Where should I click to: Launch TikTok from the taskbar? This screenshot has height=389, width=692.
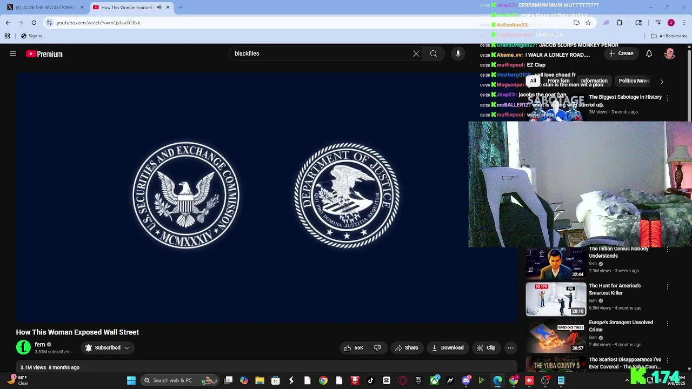pyautogui.click(x=371, y=380)
